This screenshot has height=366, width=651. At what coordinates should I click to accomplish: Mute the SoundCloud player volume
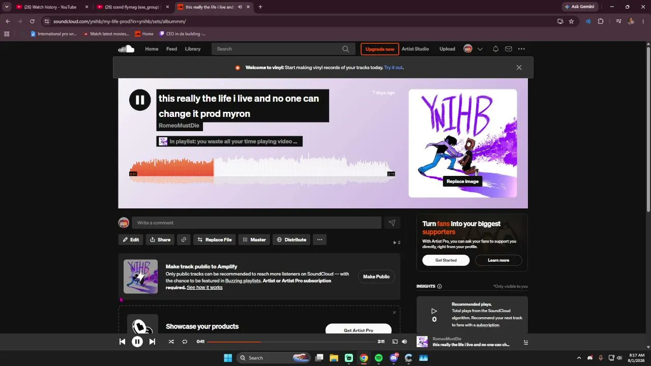coord(404,342)
